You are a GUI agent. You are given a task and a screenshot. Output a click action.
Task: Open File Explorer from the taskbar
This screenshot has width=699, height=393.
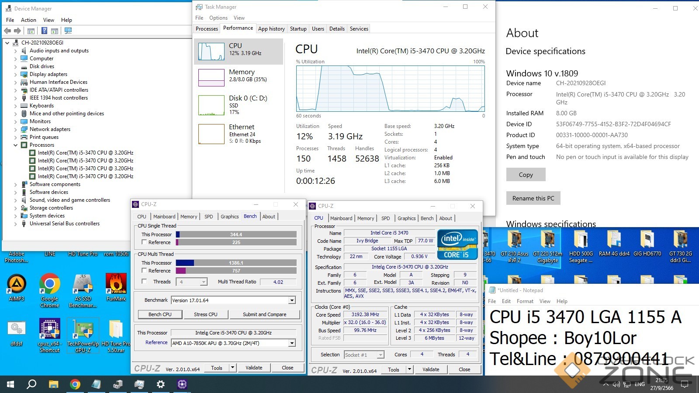coord(53,384)
